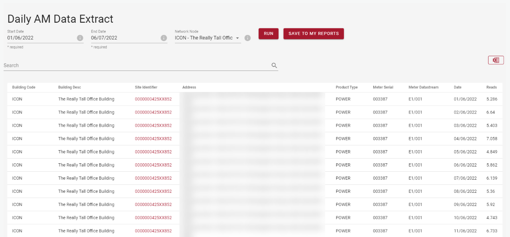Open site identifier link for 01/06/2022 row
510x237 pixels.
click(153, 99)
